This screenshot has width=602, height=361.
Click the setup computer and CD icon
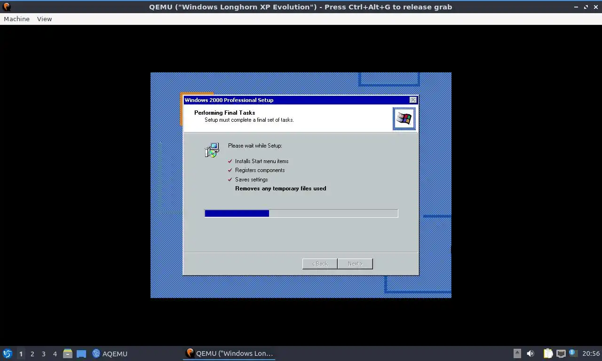(212, 150)
